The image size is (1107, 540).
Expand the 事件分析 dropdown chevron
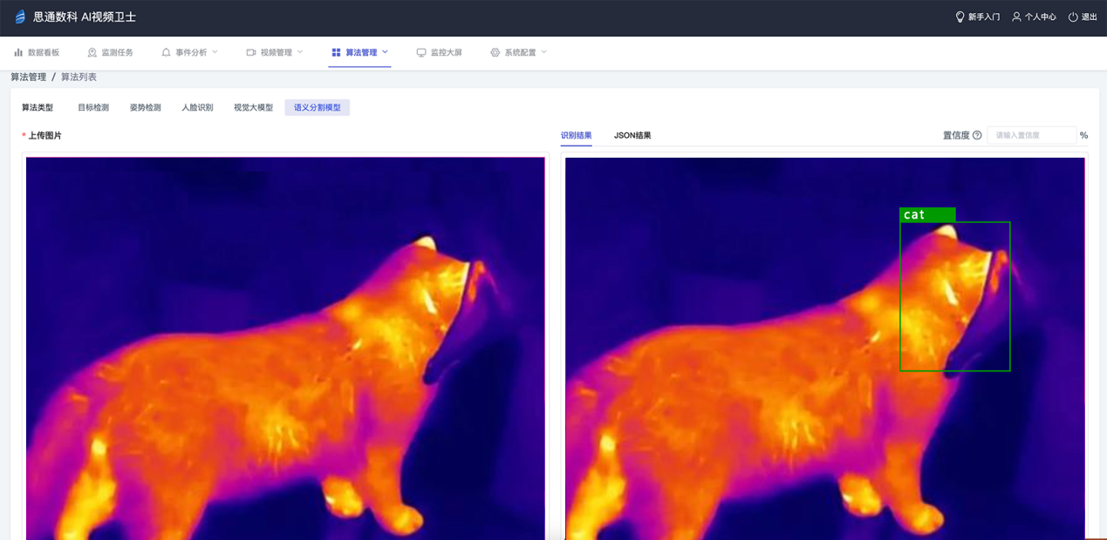(215, 52)
